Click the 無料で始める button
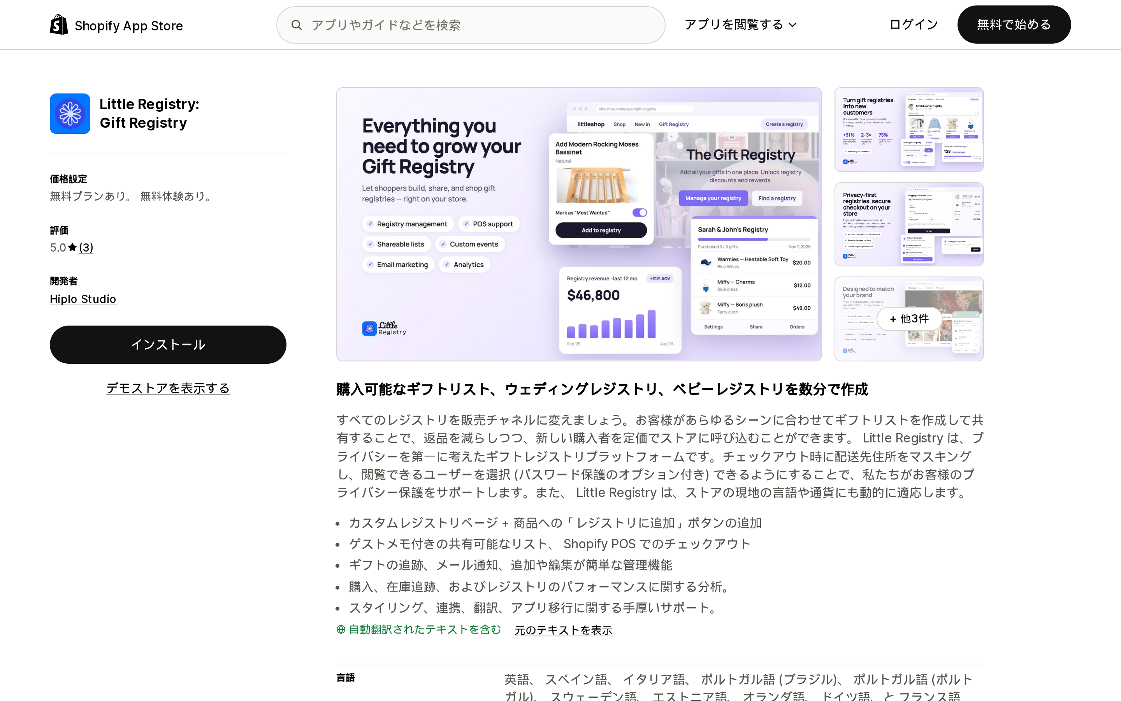Viewport: 1121px width, 701px height. coord(1014,25)
